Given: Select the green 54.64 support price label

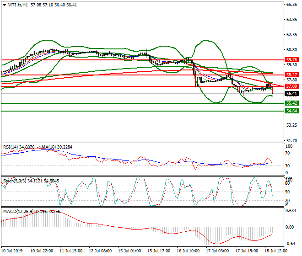Looking at the screenshot, I should click(291, 111).
